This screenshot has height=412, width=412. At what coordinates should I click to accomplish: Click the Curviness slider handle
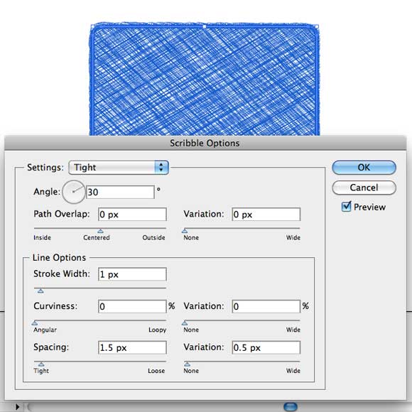pos(35,323)
